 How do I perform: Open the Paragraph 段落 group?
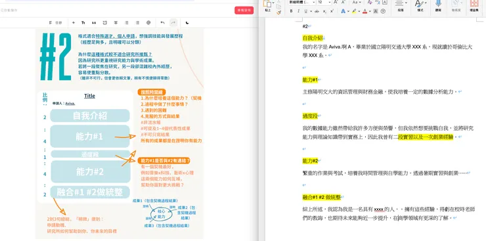401,5
